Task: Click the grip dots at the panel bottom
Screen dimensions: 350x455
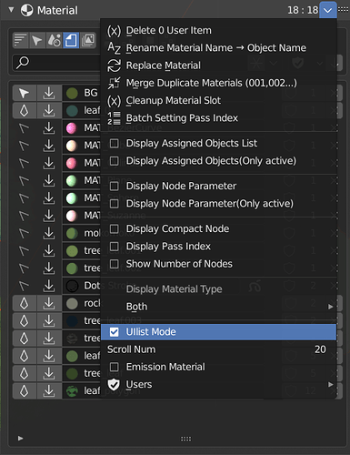Action: tap(185, 439)
